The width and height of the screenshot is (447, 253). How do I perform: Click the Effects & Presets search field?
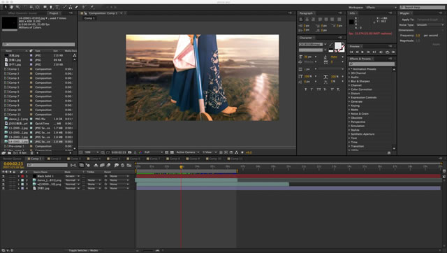pyautogui.click(x=372, y=64)
